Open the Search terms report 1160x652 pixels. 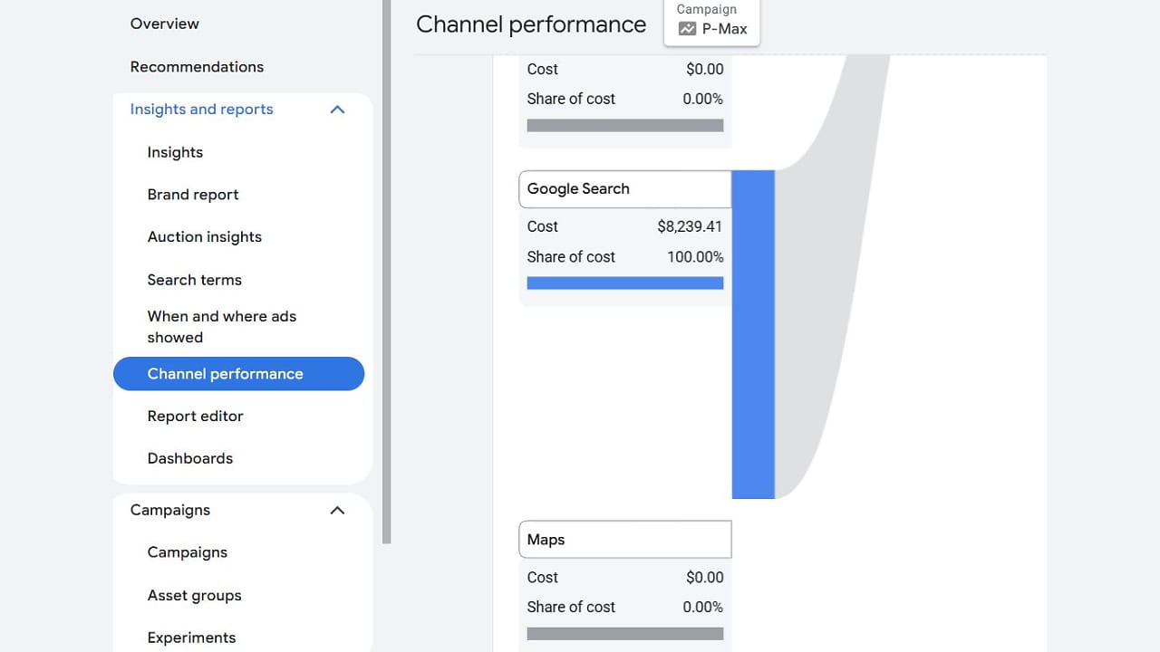(x=194, y=280)
